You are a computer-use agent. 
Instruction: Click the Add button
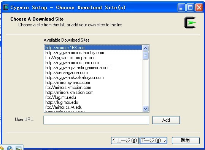[x=166, y=120]
